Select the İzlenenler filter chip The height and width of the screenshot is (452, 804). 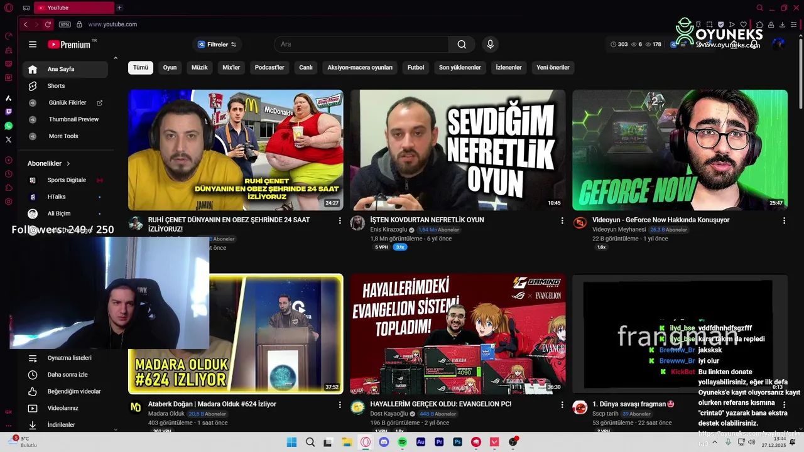point(509,68)
